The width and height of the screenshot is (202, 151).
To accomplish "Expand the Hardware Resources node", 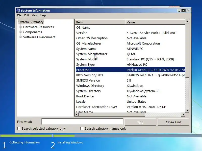I will tap(20, 27).
